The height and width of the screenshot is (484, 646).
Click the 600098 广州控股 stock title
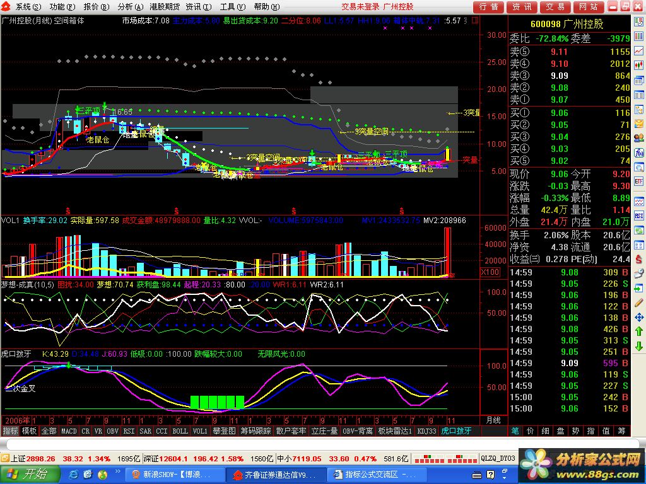click(x=567, y=24)
